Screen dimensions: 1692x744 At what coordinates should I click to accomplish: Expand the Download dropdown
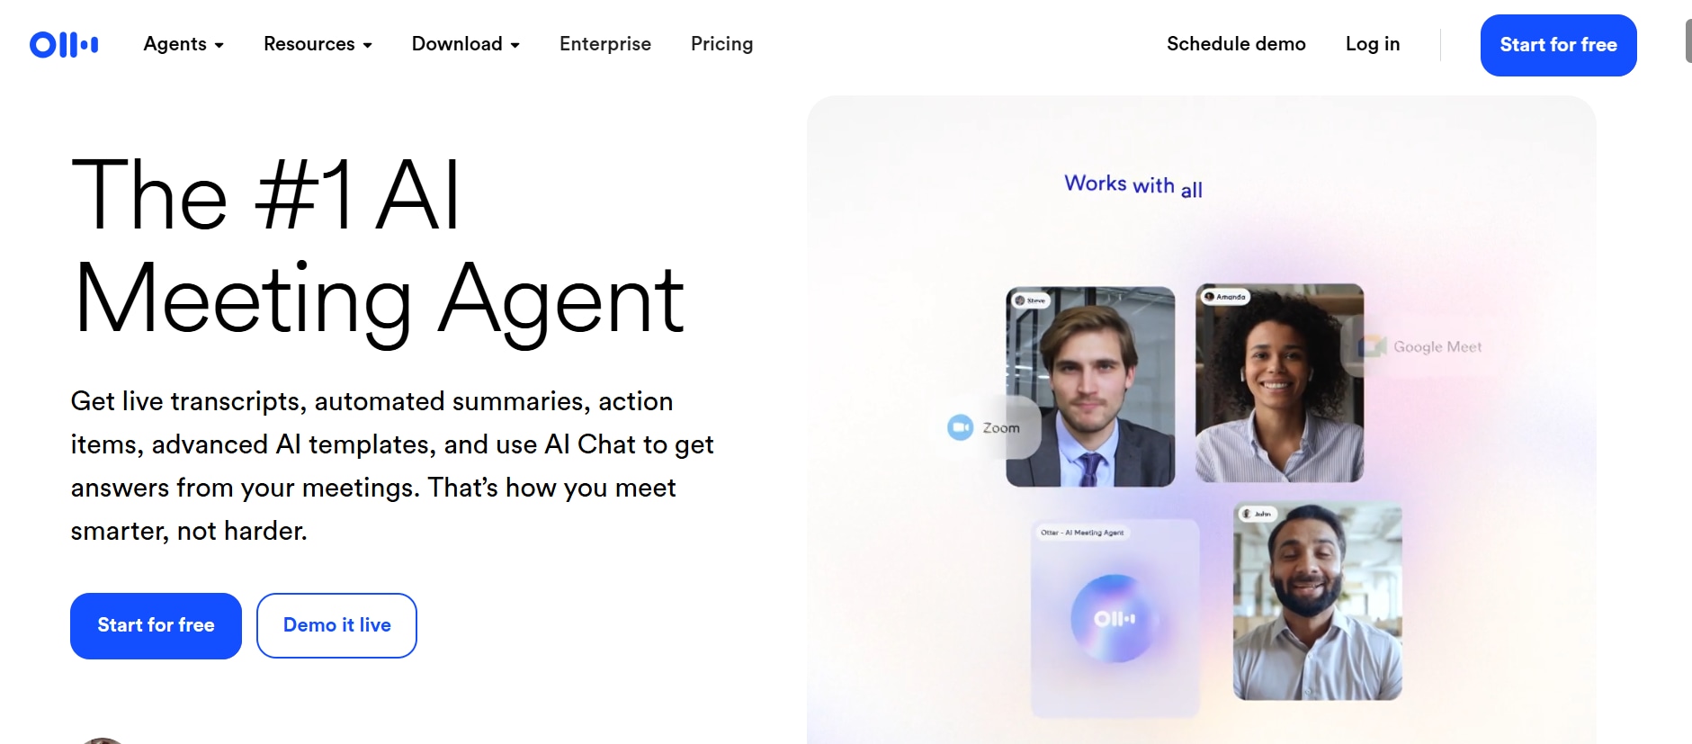pos(466,44)
